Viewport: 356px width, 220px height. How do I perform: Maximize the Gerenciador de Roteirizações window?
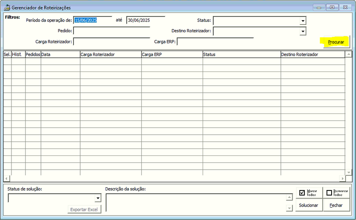coord(332,7)
